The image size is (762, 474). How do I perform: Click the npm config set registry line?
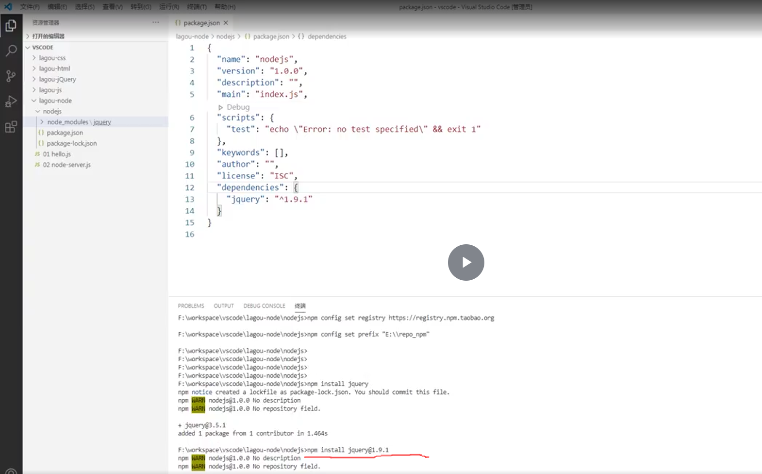point(336,318)
